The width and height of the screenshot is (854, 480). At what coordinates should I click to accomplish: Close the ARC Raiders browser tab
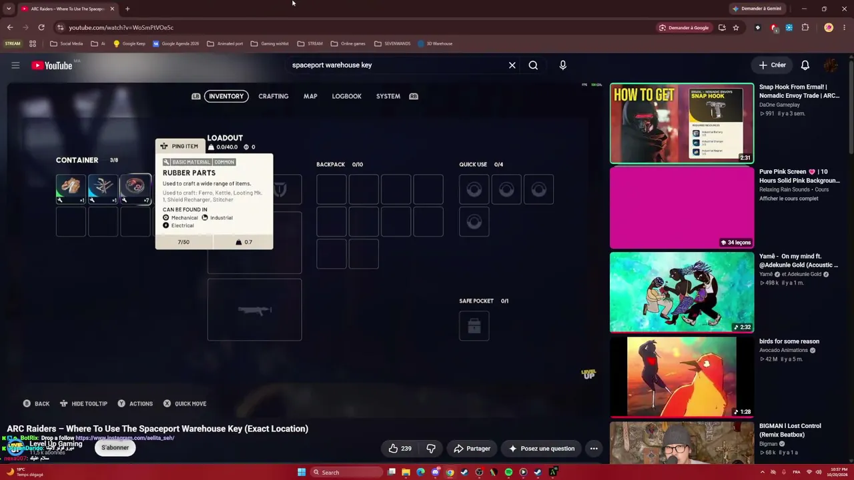pos(112,9)
